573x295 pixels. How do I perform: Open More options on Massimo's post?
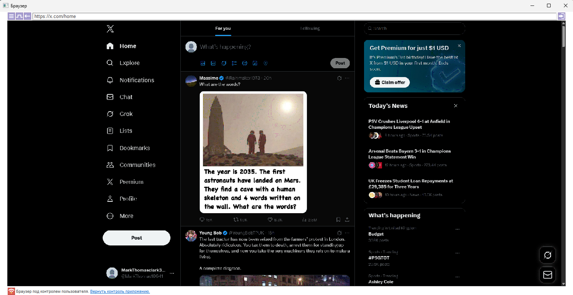coord(347,78)
